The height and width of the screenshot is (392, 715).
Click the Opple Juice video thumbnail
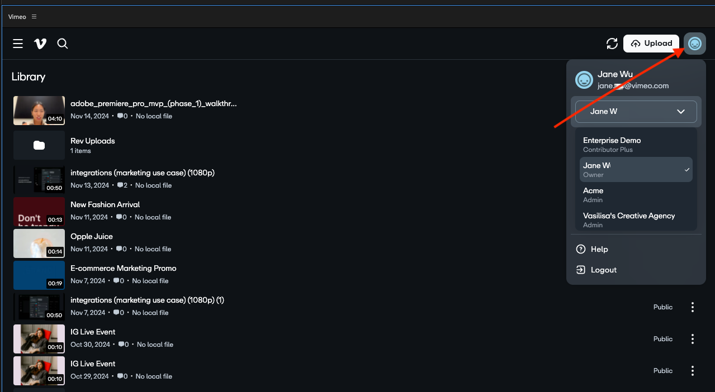click(39, 243)
